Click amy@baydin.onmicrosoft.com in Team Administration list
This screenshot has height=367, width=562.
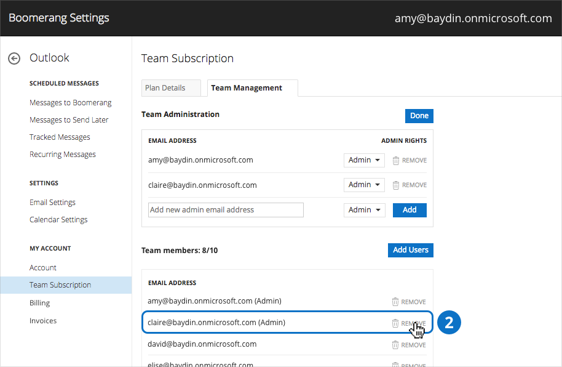200,160
